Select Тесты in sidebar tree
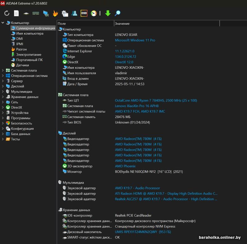Viewport: 247px width, 244px height. pos(15,139)
